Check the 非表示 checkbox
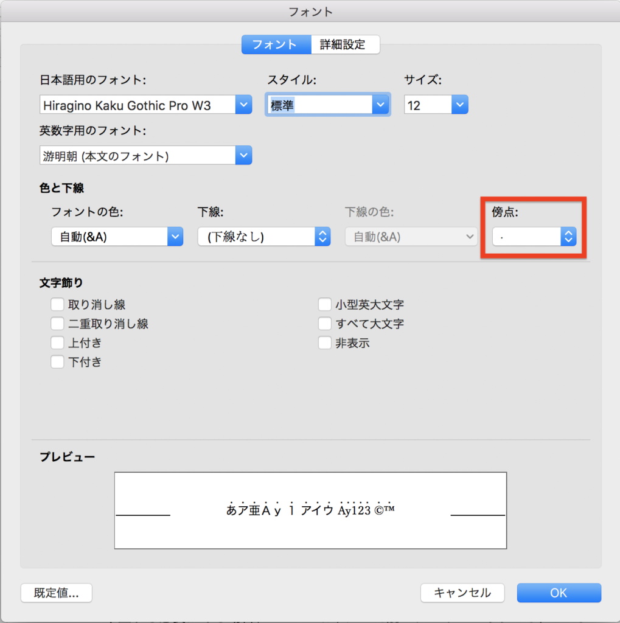 click(x=324, y=343)
